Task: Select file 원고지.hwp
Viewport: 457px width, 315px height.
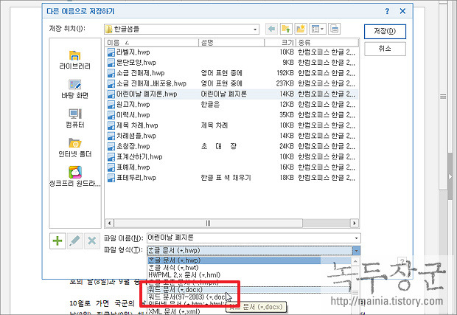Action: coord(133,105)
